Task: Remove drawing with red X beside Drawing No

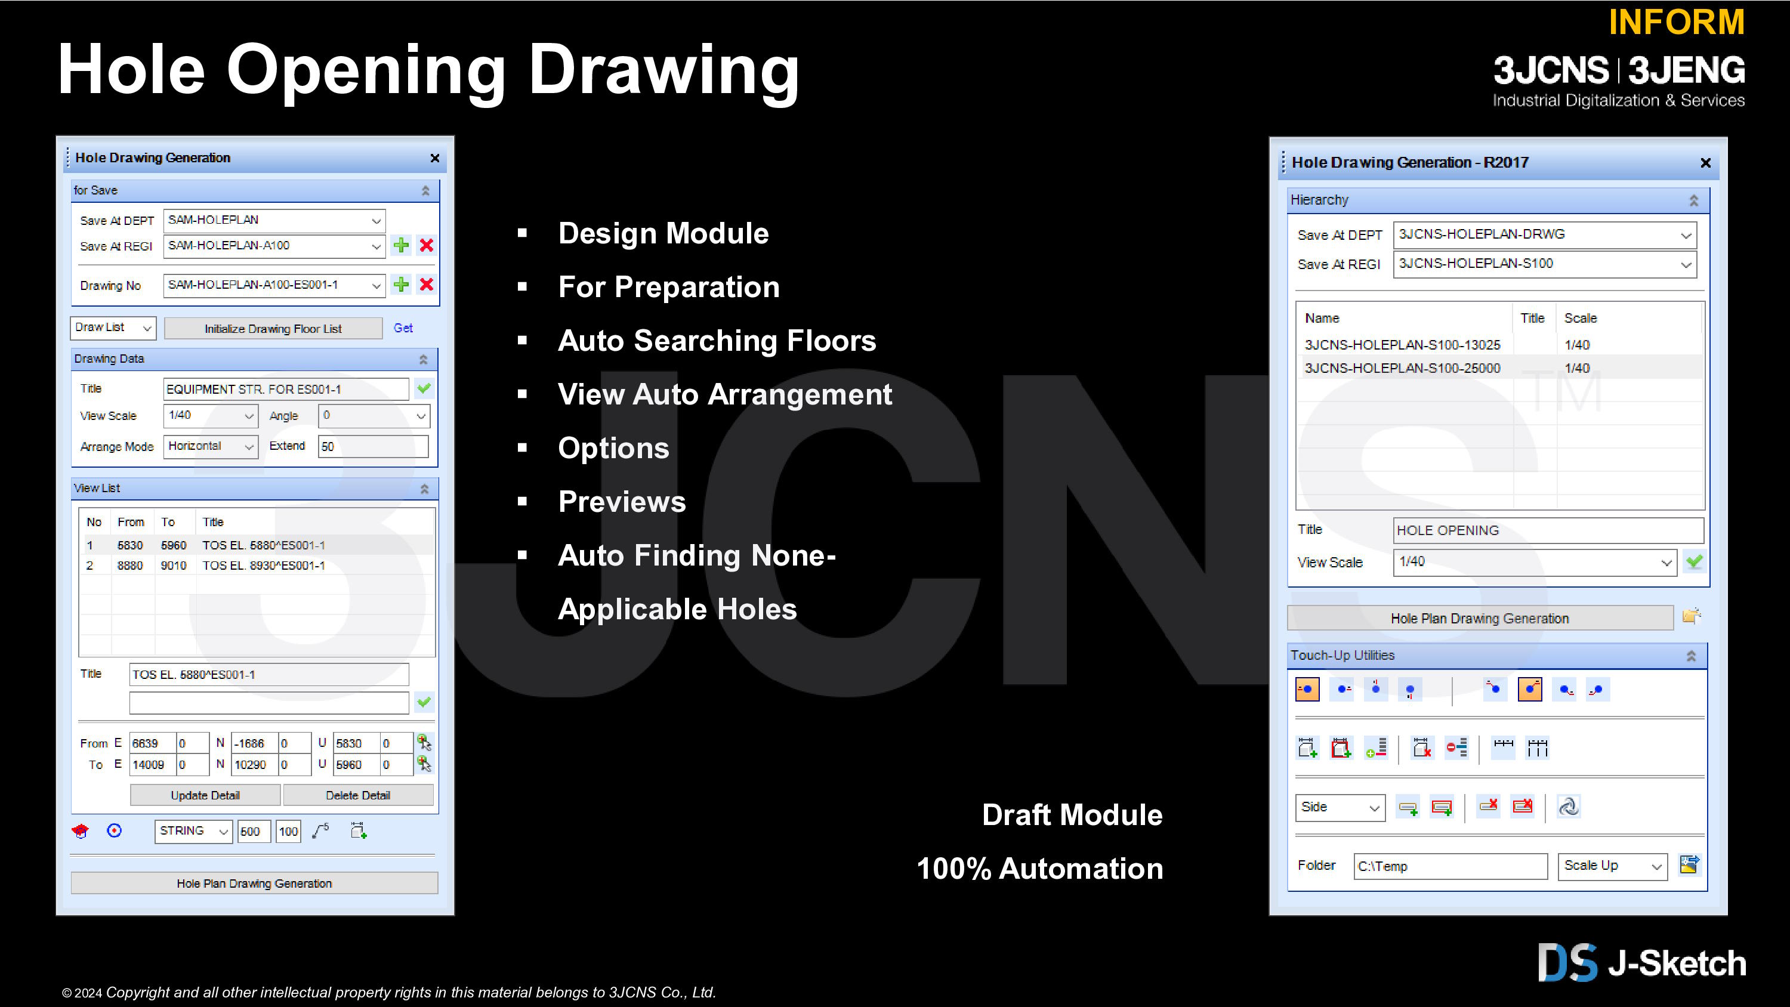Action: point(427,284)
